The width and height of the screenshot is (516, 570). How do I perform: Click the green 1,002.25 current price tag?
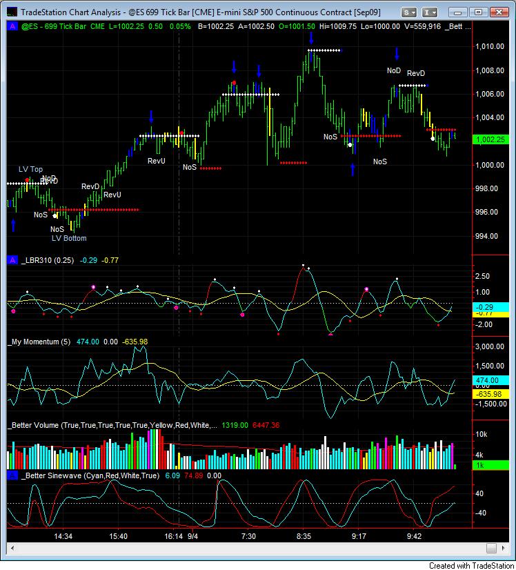[490, 139]
